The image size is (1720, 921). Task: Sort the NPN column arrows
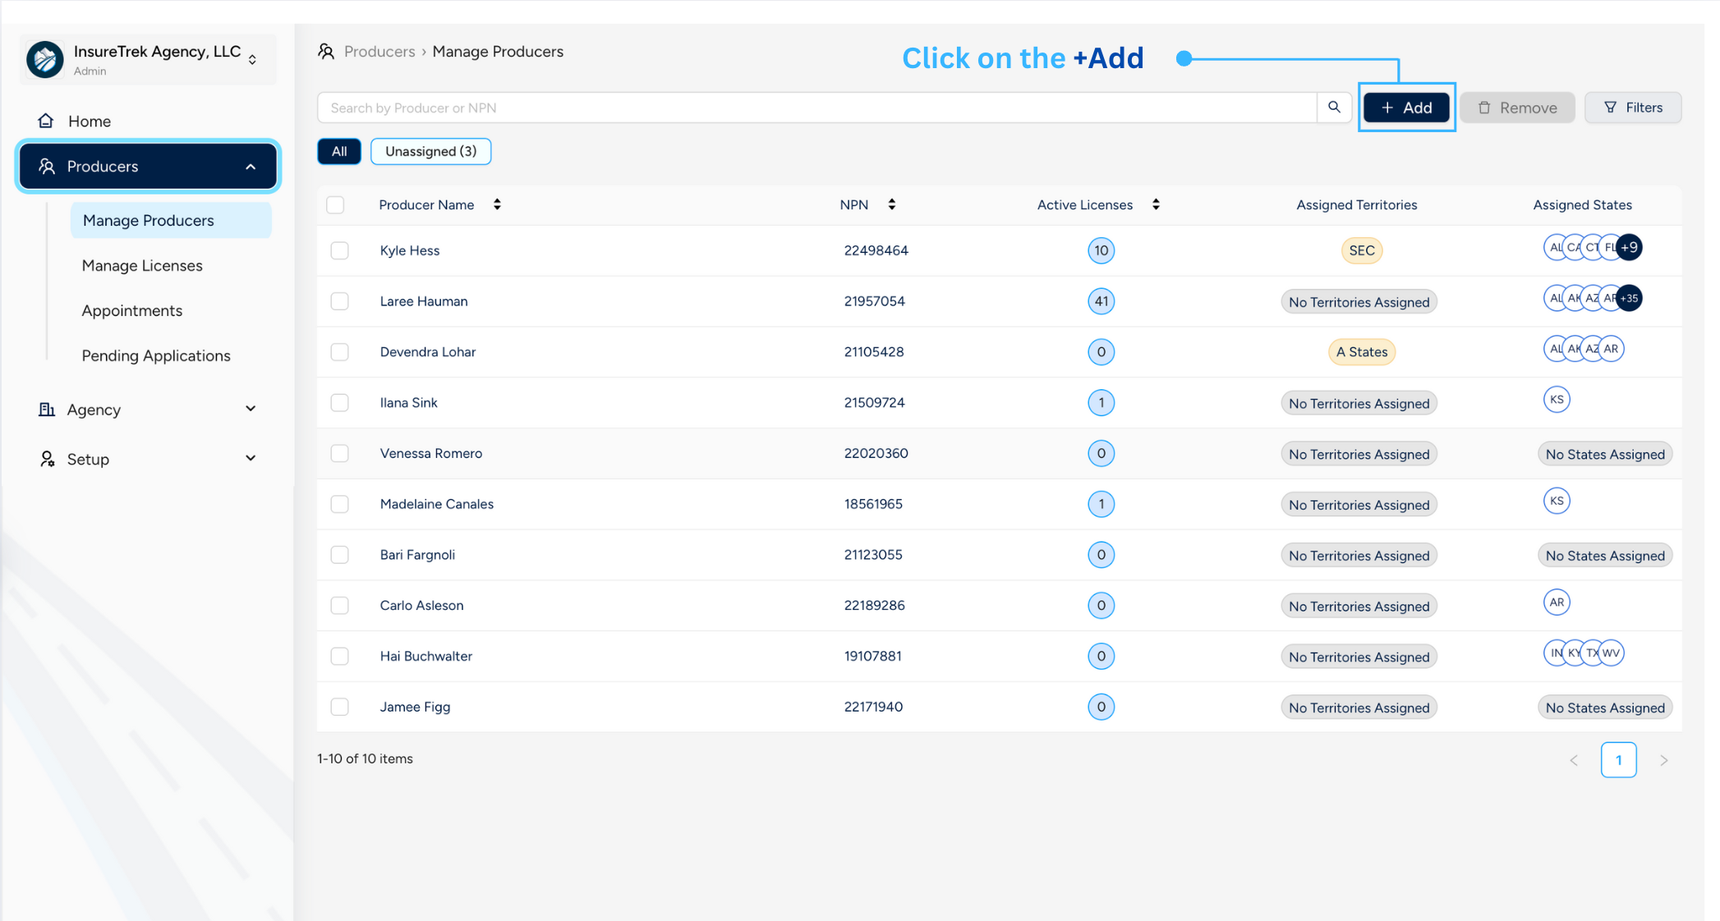tap(892, 204)
